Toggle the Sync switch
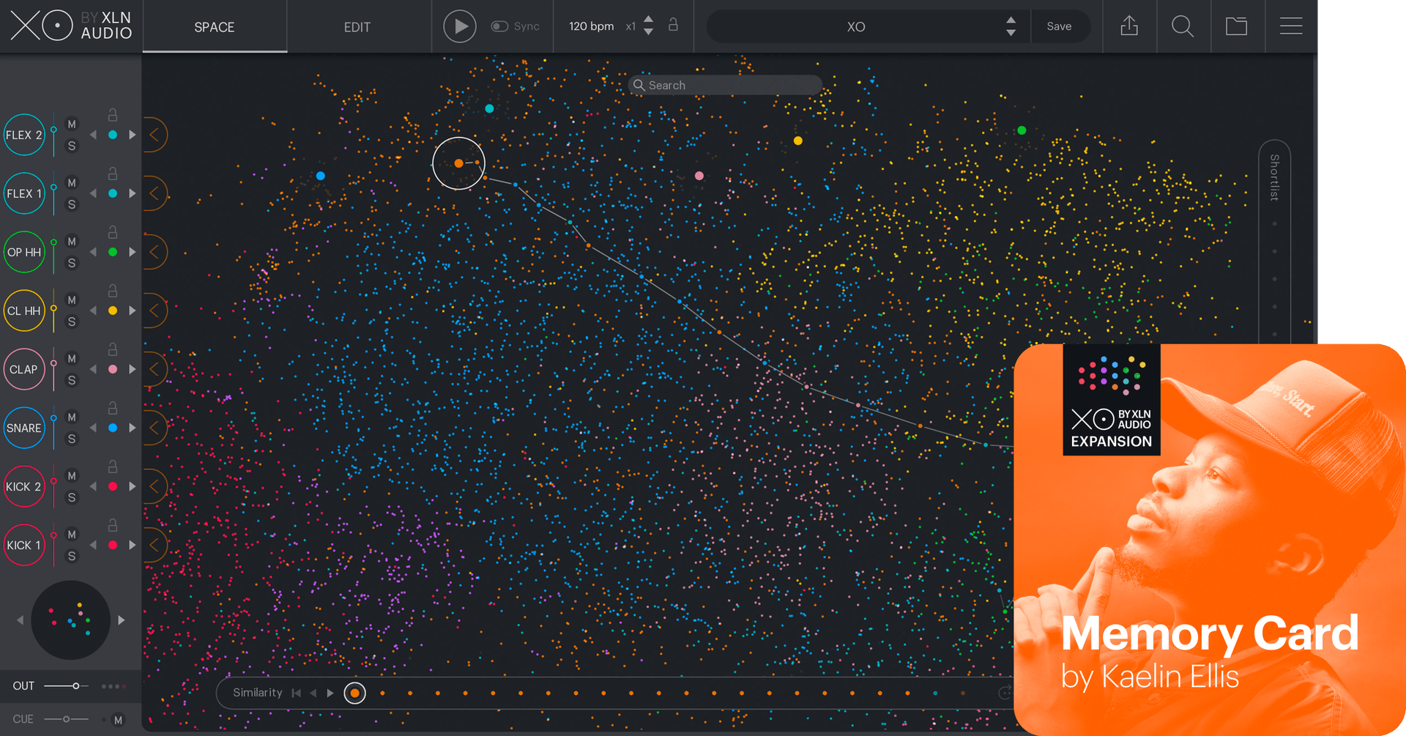 pyautogui.click(x=499, y=26)
